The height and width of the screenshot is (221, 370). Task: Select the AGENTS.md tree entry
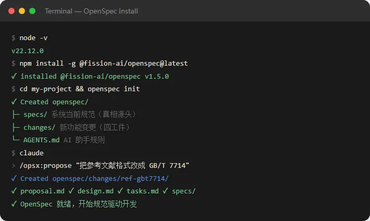pyautogui.click(x=41, y=140)
